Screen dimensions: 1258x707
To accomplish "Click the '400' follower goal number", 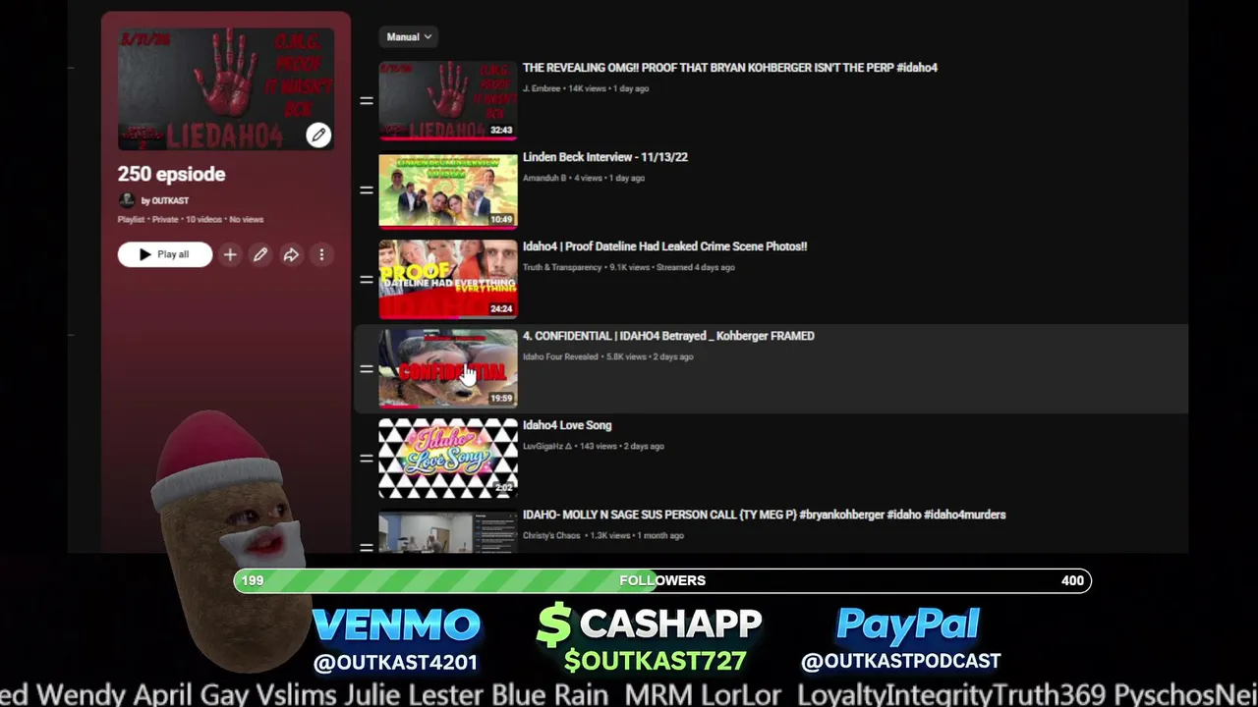I will (x=1072, y=580).
